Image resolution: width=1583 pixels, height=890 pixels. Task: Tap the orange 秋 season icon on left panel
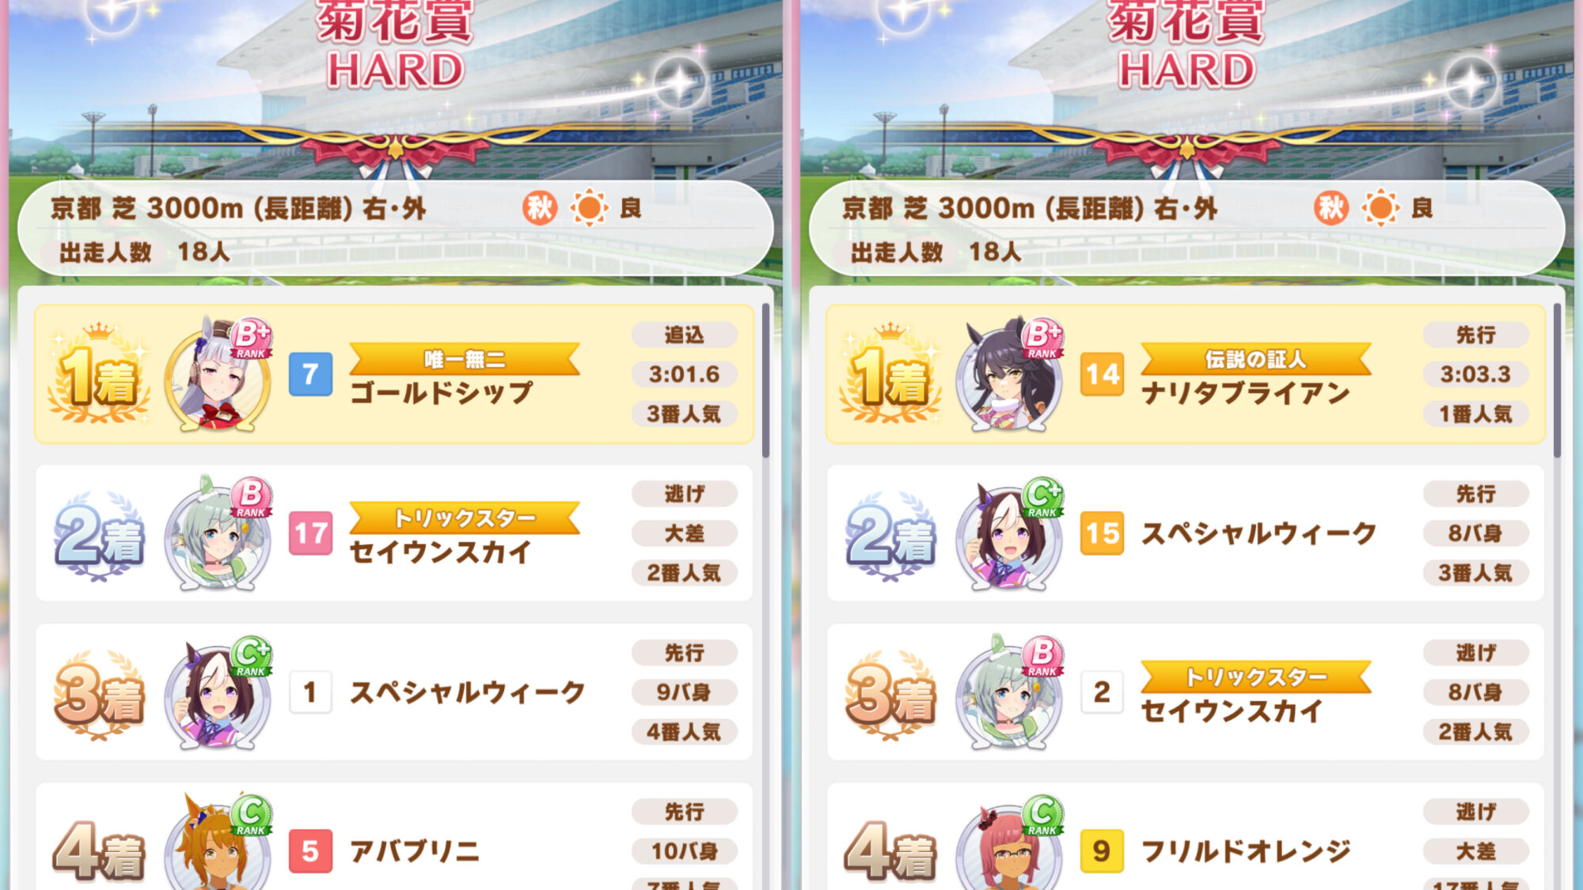pos(540,208)
